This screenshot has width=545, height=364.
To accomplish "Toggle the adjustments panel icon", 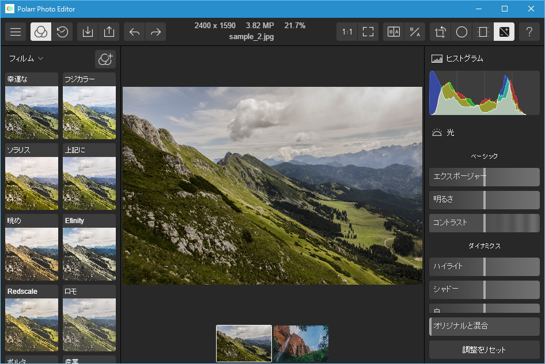I will (504, 32).
